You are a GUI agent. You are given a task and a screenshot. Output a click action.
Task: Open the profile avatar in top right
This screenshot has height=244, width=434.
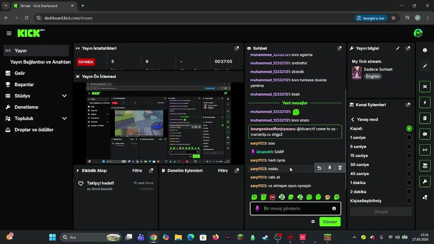point(418,33)
